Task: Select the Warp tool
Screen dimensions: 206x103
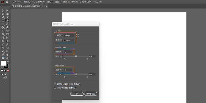Action: 3,34
